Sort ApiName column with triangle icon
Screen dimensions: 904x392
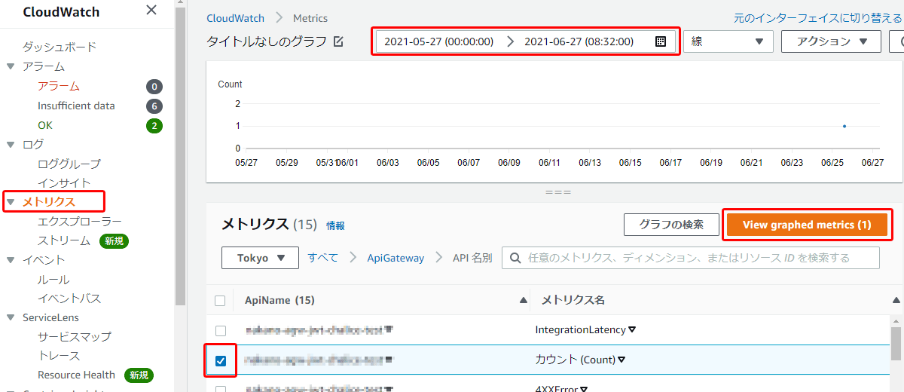(x=524, y=300)
